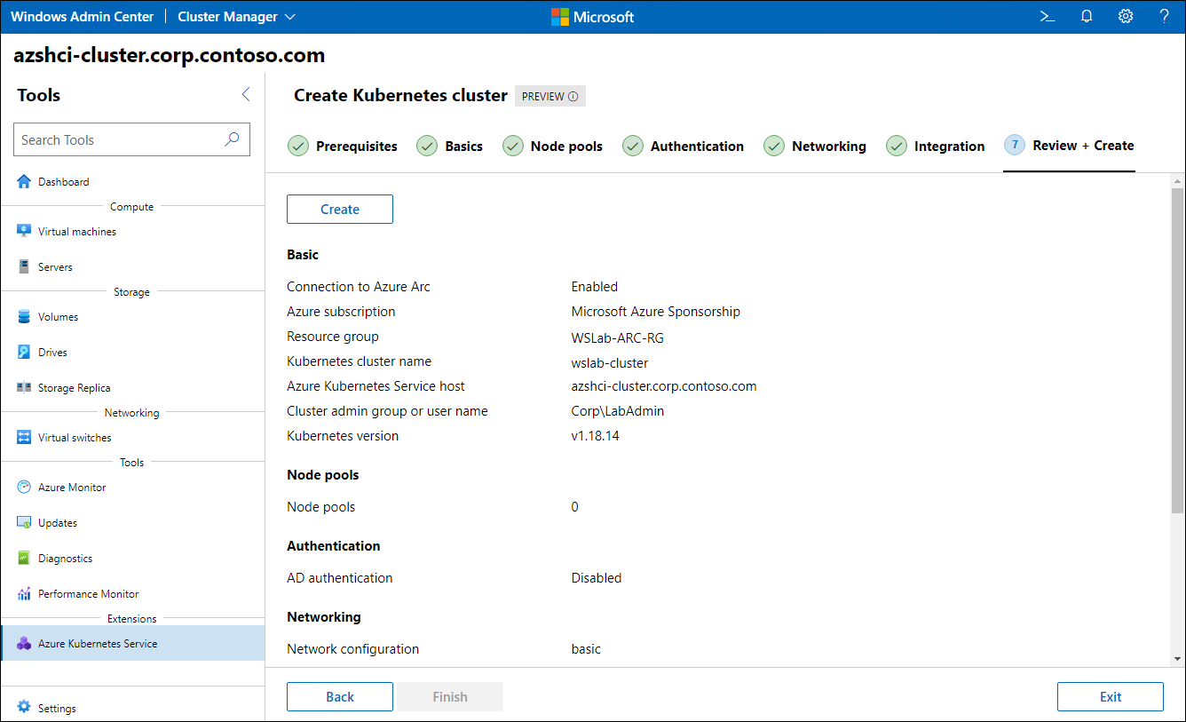Click the Storage Replica icon

[x=24, y=387]
